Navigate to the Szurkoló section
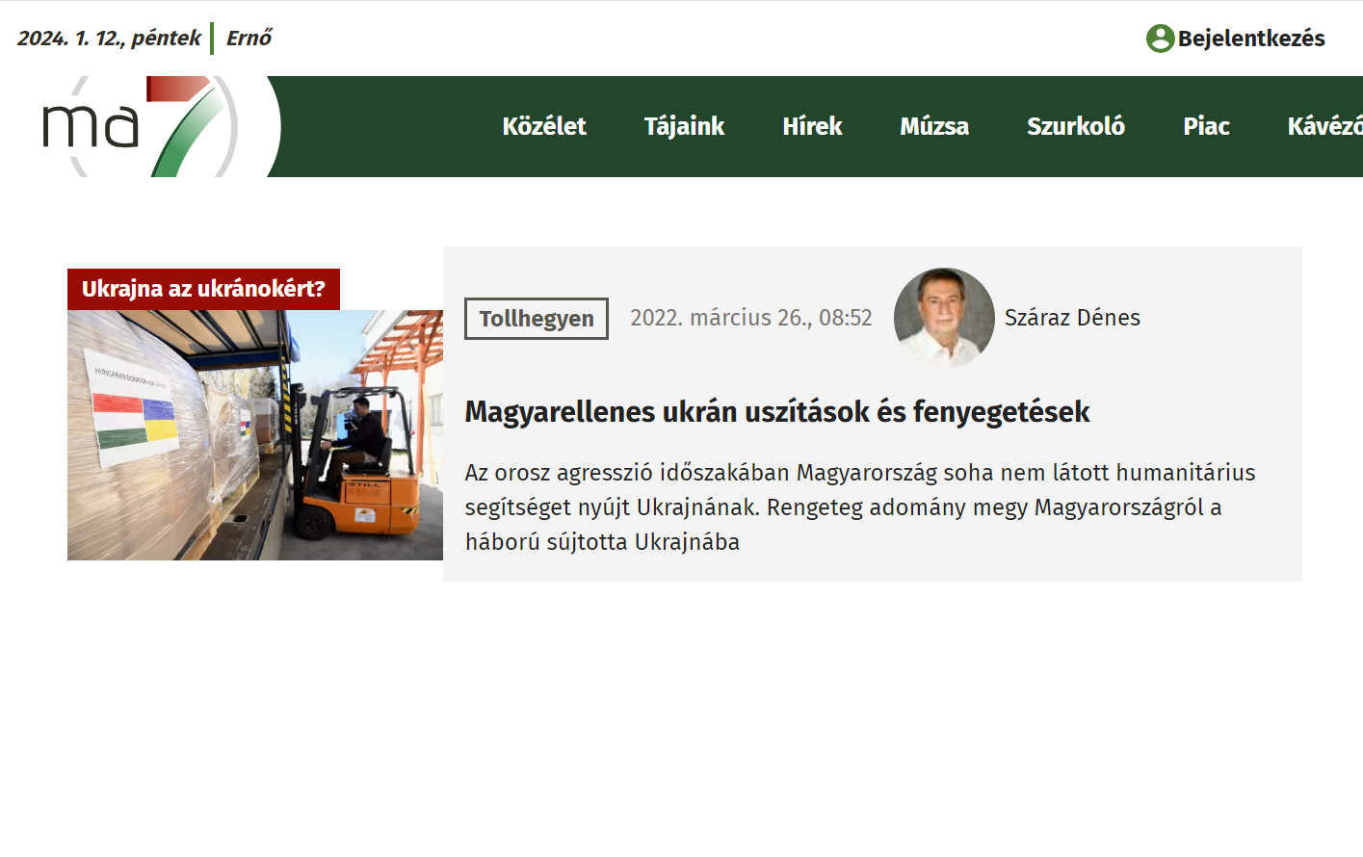Image resolution: width=1363 pixels, height=857 pixels. pyautogui.click(x=1075, y=126)
